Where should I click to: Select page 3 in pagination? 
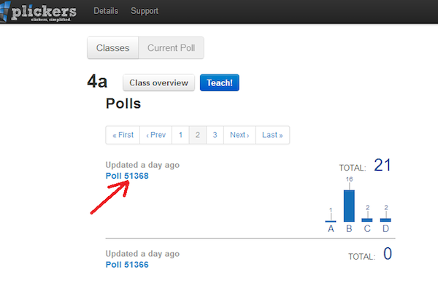coord(215,135)
